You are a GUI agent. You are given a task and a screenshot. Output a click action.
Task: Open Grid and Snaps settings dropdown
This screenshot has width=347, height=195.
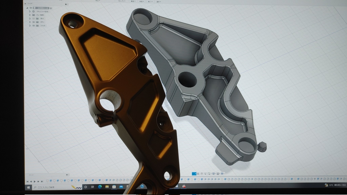pos(218,174)
